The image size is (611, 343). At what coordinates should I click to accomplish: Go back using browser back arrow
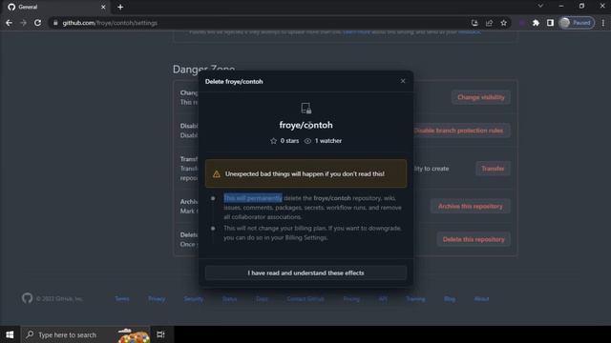(x=9, y=23)
